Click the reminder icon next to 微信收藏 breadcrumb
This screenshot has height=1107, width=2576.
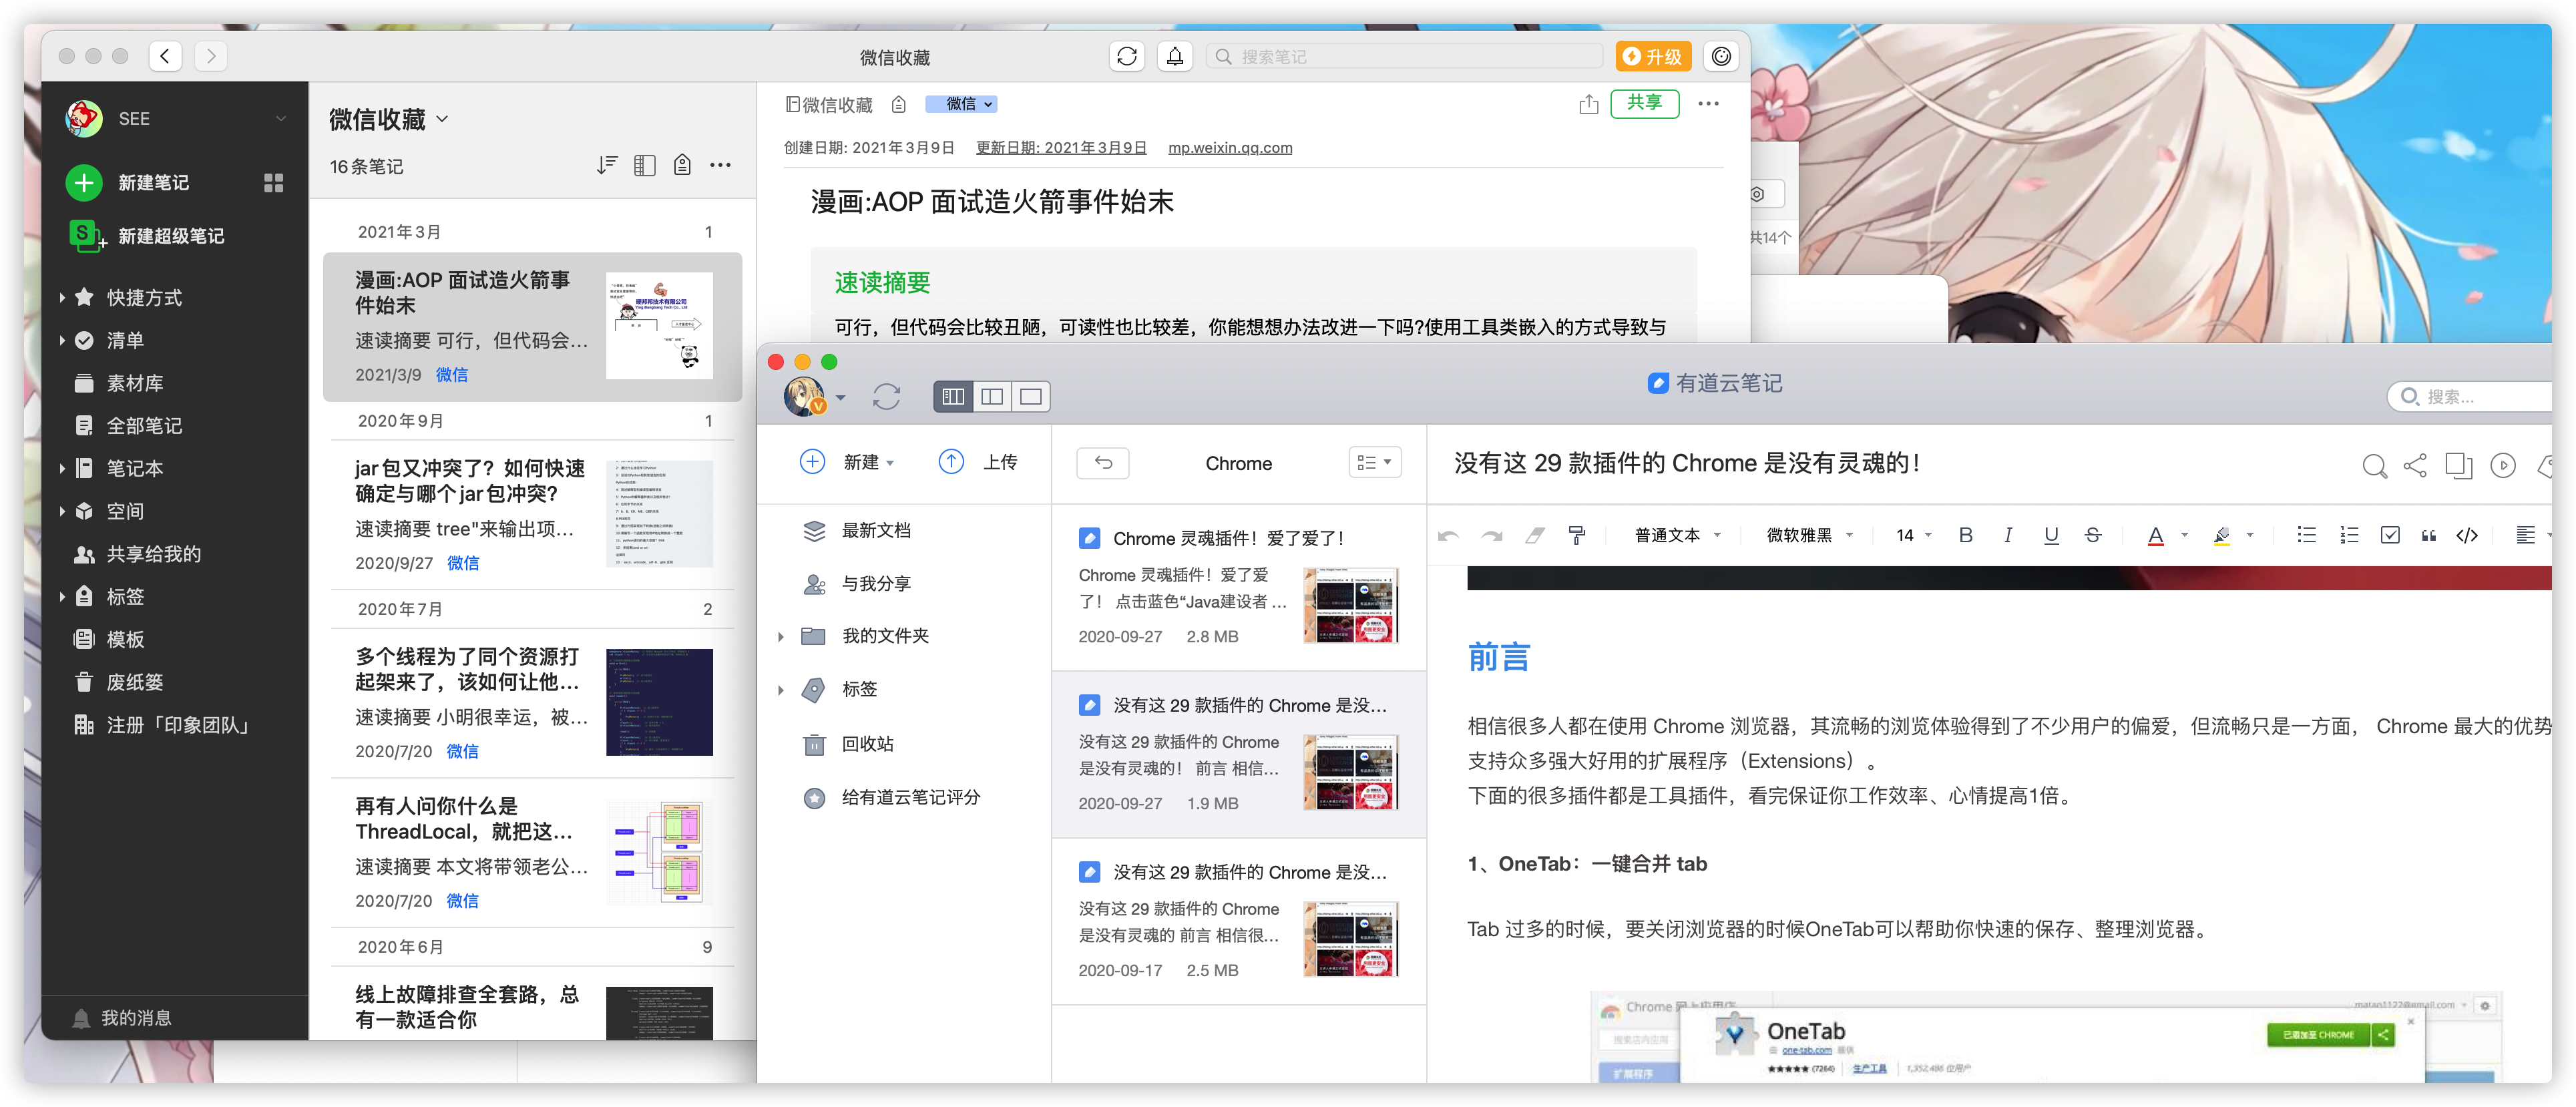pos(899,105)
